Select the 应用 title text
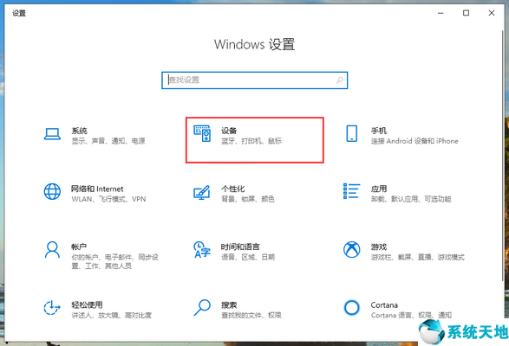The width and height of the screenshot is (509, 346). click(379, 189)
